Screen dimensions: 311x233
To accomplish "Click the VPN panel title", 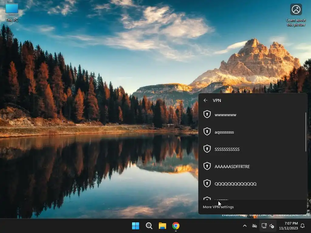I will tap(217, 100).
